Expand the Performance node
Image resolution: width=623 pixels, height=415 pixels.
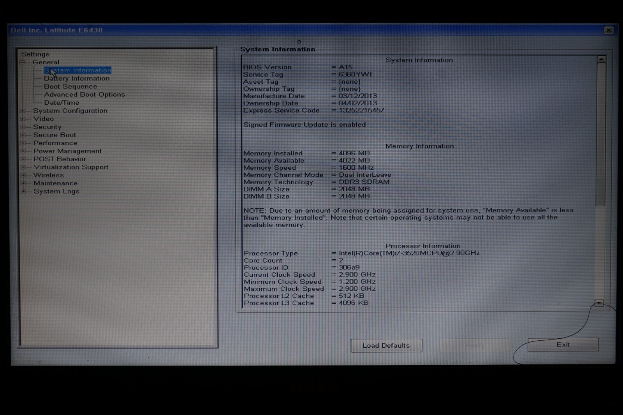[x=23, y=143]
